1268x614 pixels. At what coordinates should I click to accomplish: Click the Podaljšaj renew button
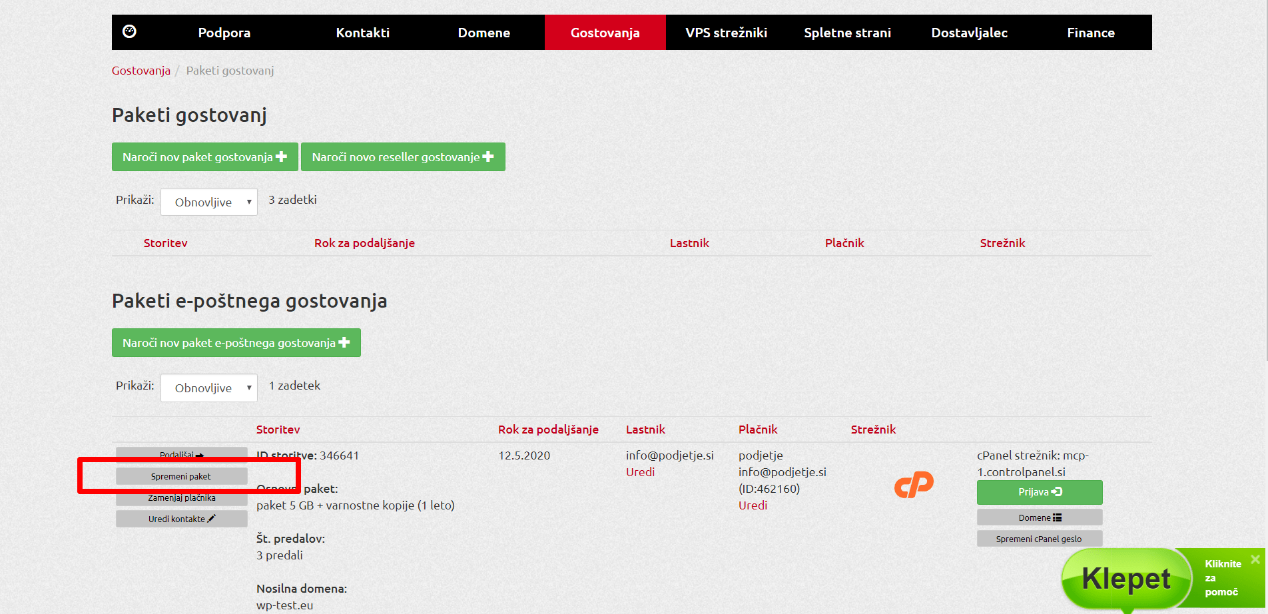pos(181,455)
